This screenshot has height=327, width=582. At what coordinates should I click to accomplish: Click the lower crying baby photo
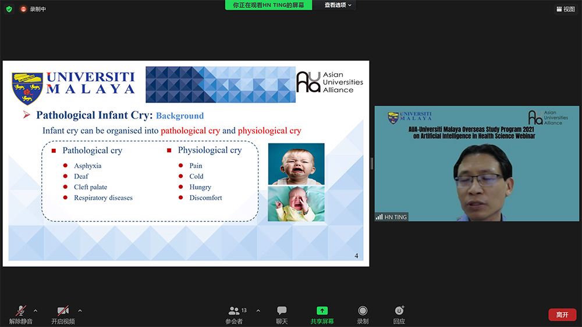pos(296,204)
